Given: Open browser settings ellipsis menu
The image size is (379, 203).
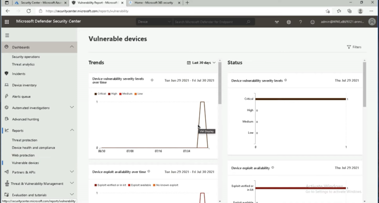Looking at the screenshot, I should pyautogui.click(x=371, y=11).
